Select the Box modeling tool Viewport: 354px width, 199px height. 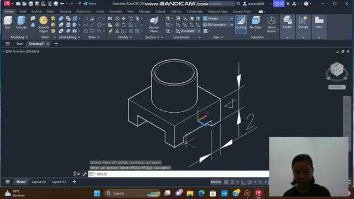(x=8, y=23)
